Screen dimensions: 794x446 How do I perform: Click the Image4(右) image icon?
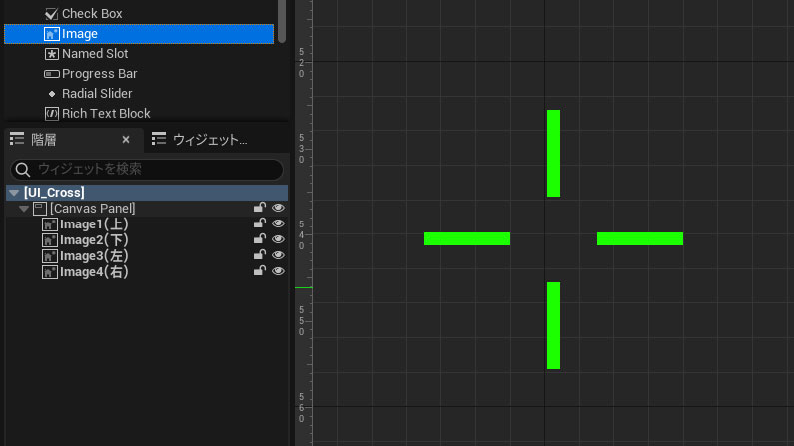coord(49,272)
